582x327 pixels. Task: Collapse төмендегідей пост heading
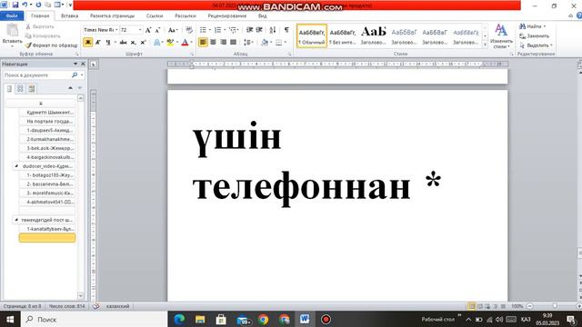coord(16,220)
